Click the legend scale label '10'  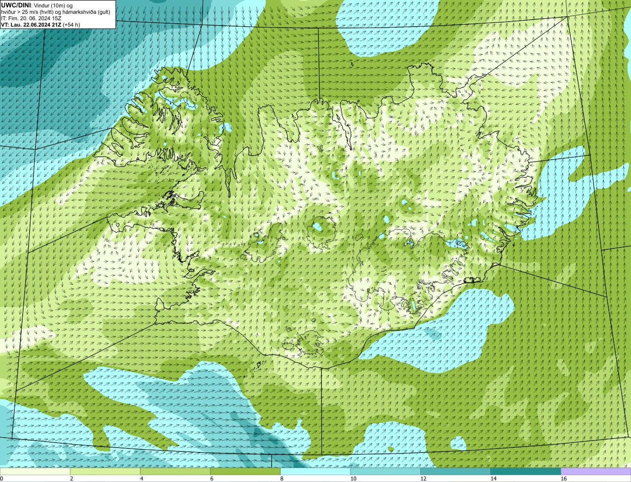353,479
